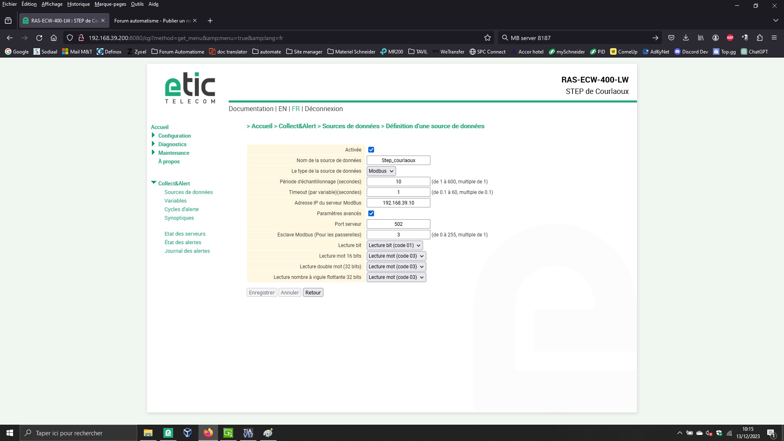Open the Firefox downloads arrow icon
The image size is (784, 441).
[686, 38]
